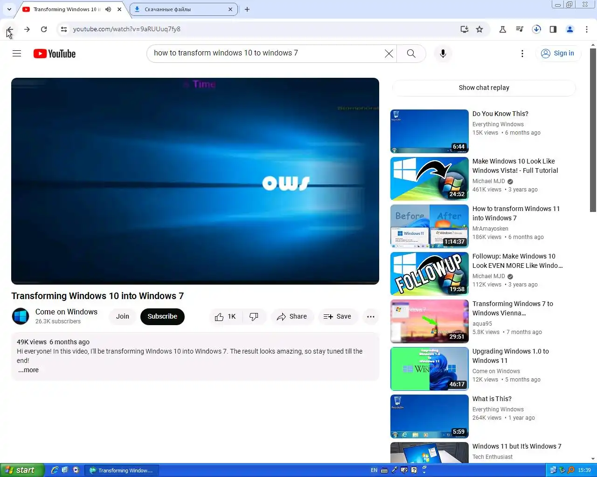Share the video
597x477 pixels.
pyautogui.click(x=292, y=317)
